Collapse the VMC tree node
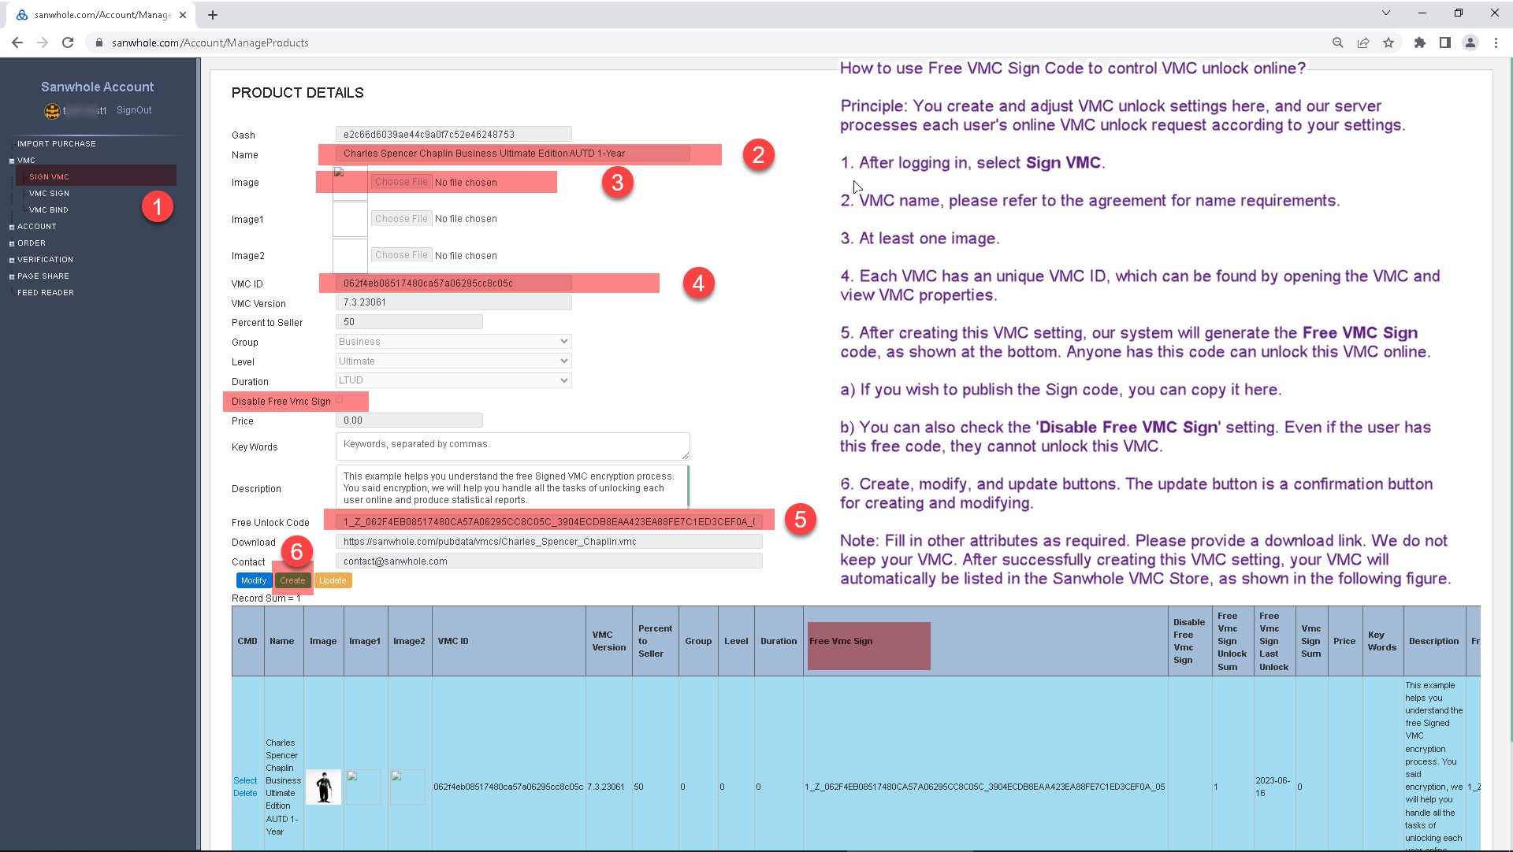The width and height of the screenshot is (1513, 852). coord(12,161)
